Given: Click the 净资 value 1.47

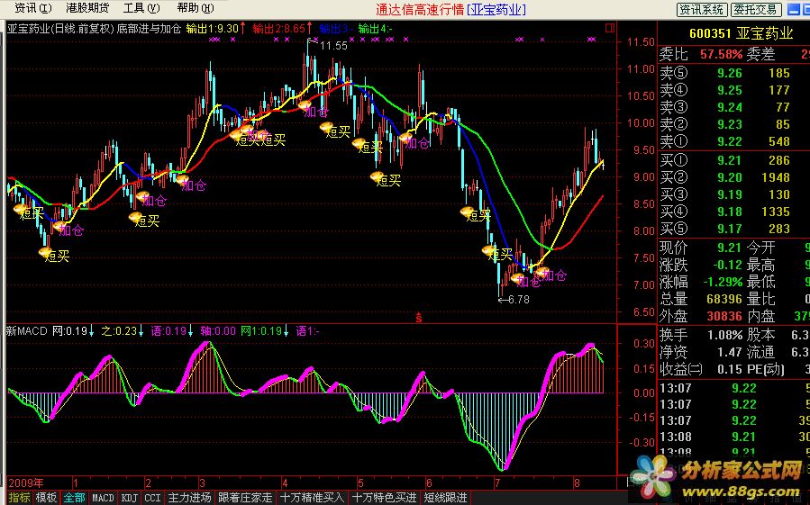Looking at the screenshot, I should click(730, 352).
